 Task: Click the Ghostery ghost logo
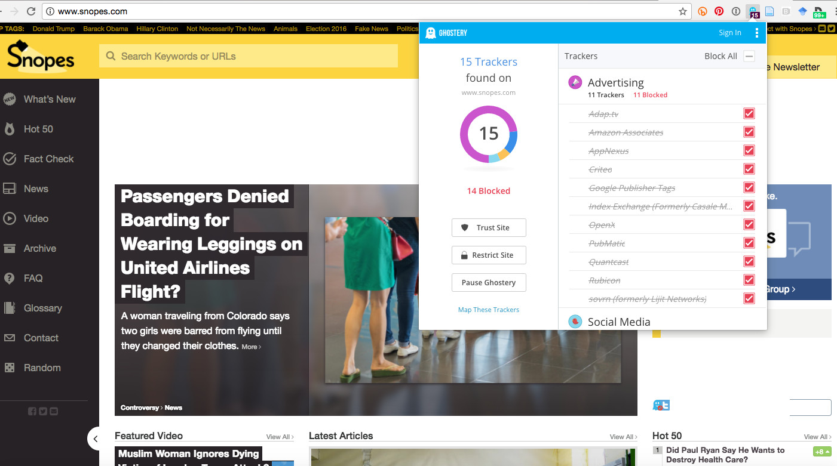430,33
